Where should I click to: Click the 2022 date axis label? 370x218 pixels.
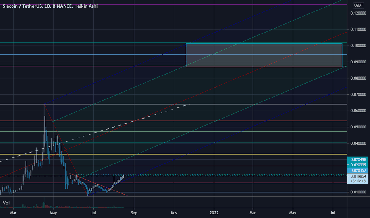[x=214, y=213]
